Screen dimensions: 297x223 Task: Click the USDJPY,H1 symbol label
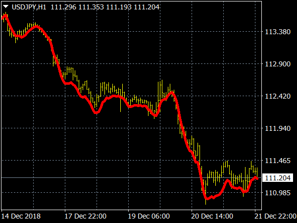tap(29, 7)
